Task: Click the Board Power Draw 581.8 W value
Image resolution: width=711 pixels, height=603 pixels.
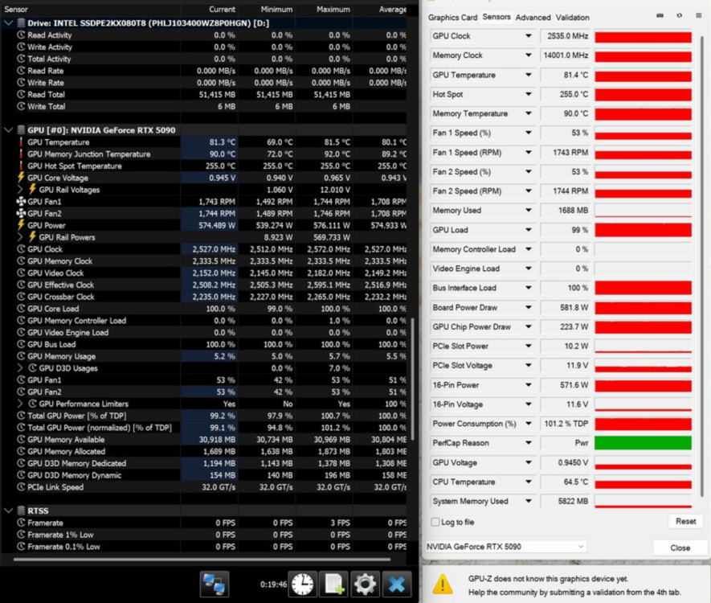Action: point(565,307)
